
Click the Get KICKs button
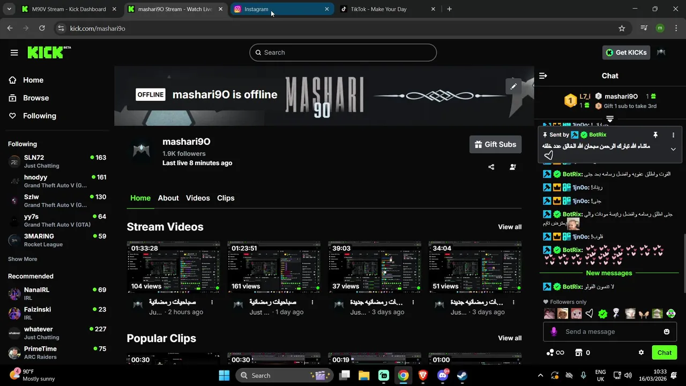(x=626, y=53)
